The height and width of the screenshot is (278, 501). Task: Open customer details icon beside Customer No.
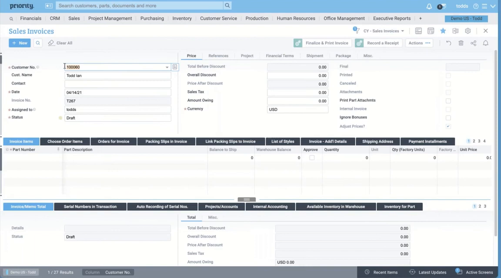[175, 67]
